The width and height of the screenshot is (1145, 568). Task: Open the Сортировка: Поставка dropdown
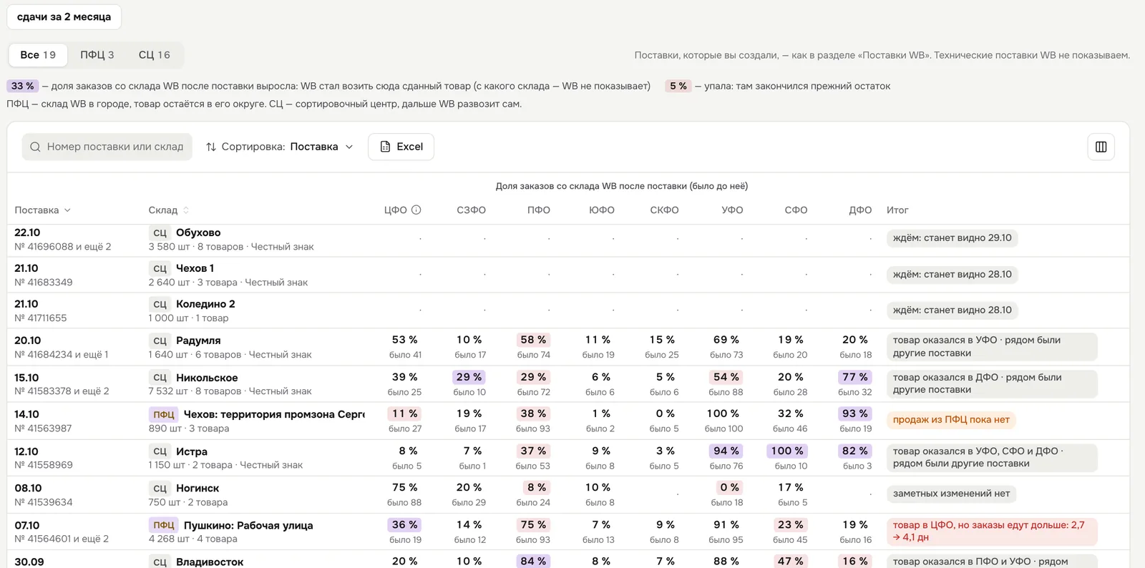coord(280,147)
